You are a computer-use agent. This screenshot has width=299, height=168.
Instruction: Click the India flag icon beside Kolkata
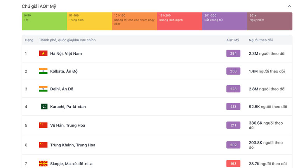[43, 71]
